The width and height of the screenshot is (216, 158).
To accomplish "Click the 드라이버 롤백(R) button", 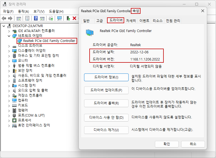I will click(x=106, y=103).
